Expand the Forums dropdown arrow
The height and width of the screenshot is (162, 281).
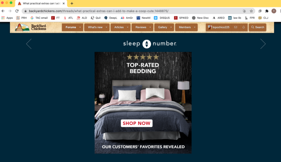tap(80, 27)
